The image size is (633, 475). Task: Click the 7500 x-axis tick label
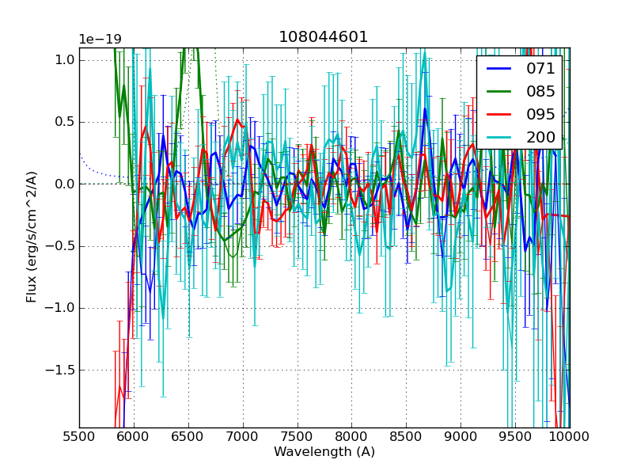point(298,436)
